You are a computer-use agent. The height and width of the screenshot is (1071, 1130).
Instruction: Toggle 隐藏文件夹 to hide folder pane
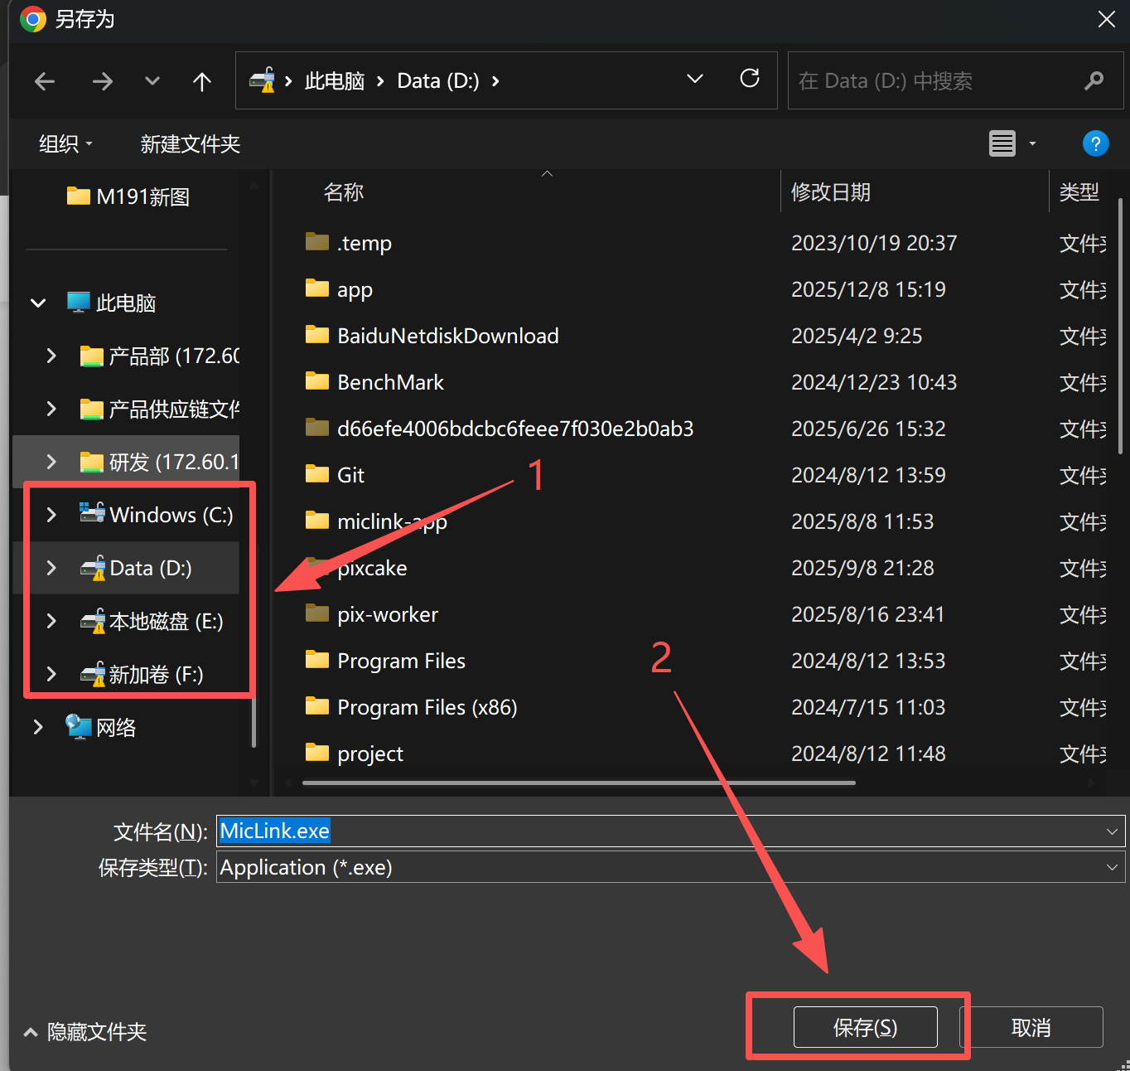pos(85,1032)
